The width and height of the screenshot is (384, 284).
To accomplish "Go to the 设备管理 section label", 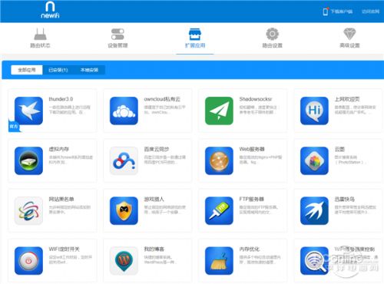I will (x=118, y=45).
